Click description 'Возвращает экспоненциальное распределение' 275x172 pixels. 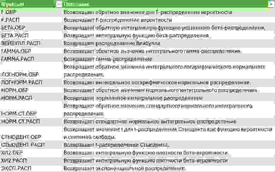point(124,168)
